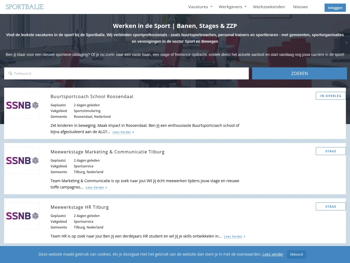Click the Inloggen button
The height and width of the screenshot is (263, 350).
point(335,8)
